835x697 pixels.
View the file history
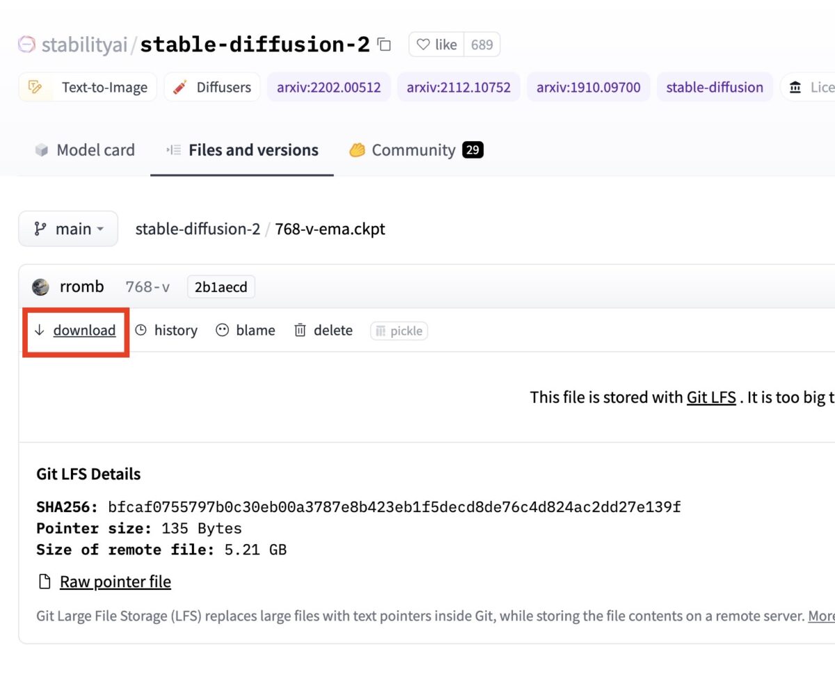(x=166, y=330)
